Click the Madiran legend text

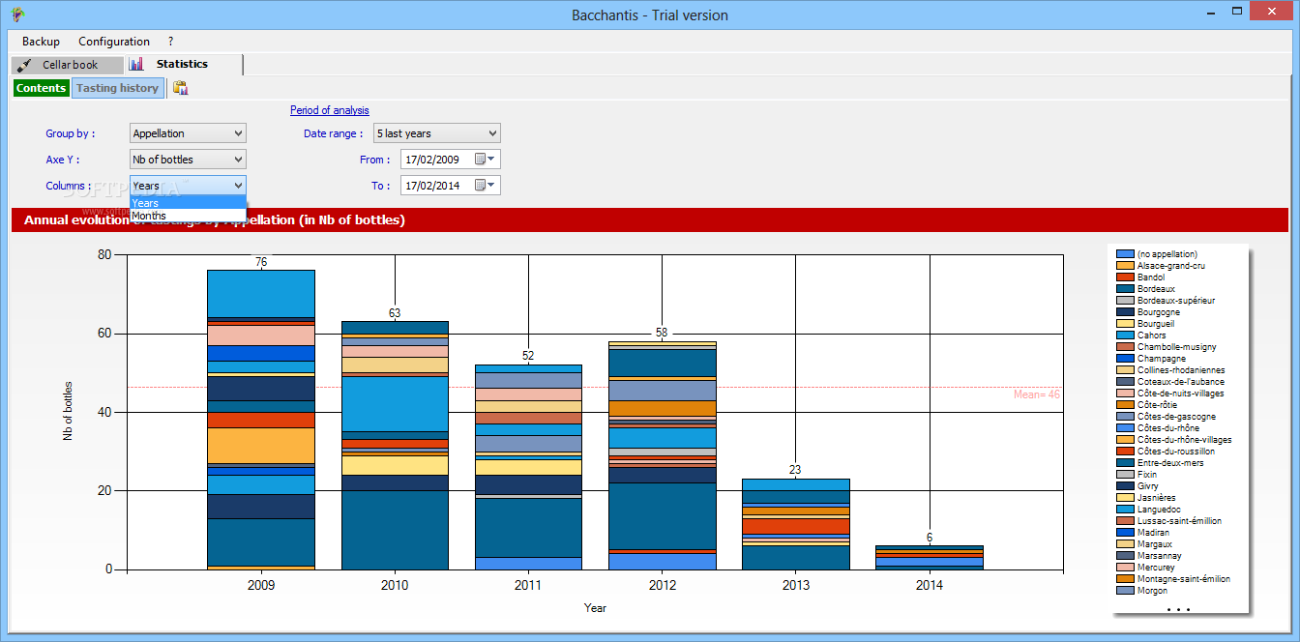coord(1153,533)
